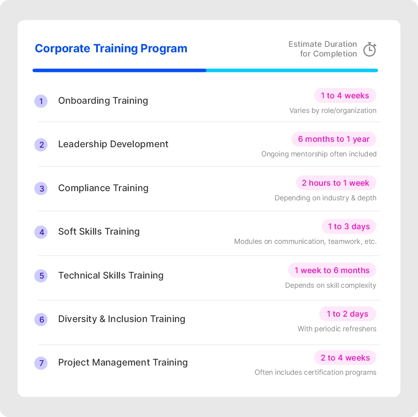Click the '2 to 4 weeks' duration pill
This screenshot has width=418, height=417.
[345, 358]
